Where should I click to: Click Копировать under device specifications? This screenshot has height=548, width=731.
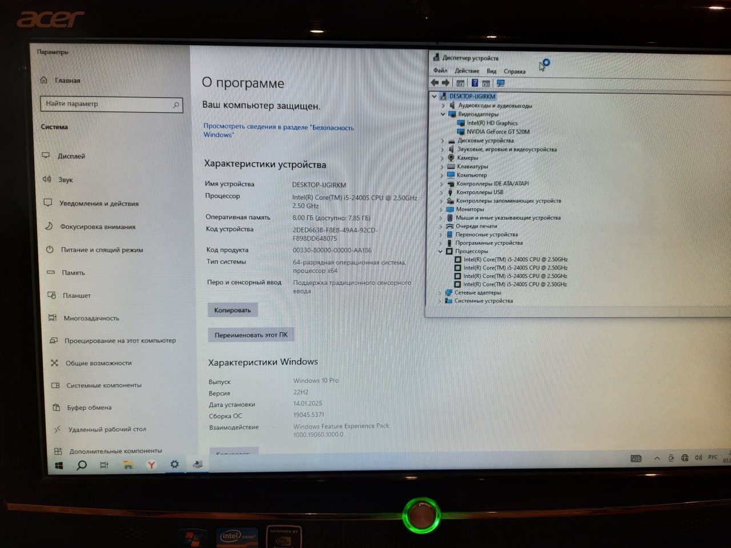click(x=232, y=310)
